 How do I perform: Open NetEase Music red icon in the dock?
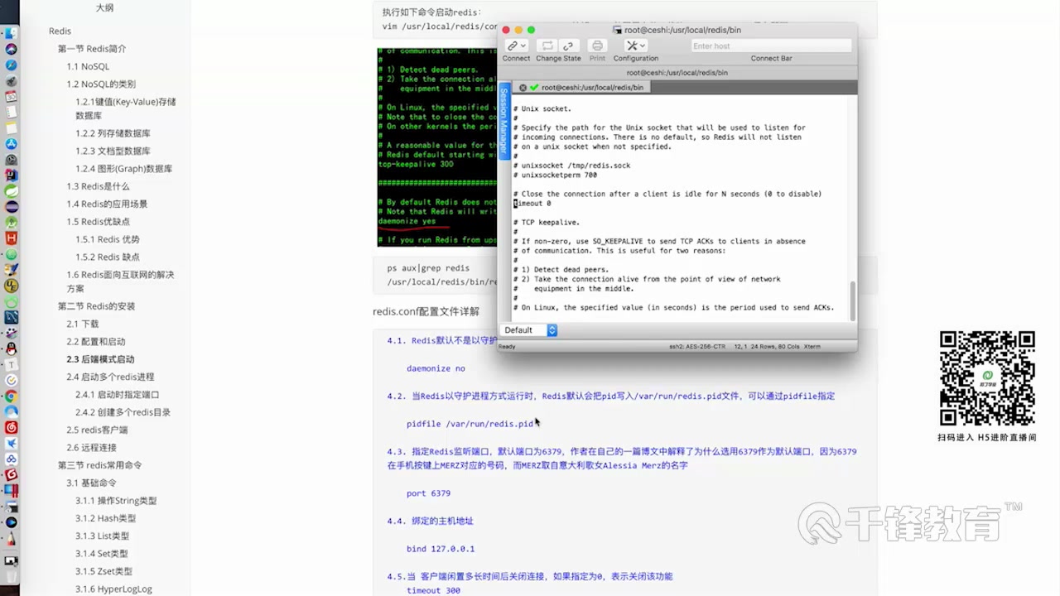pos(11,427)
